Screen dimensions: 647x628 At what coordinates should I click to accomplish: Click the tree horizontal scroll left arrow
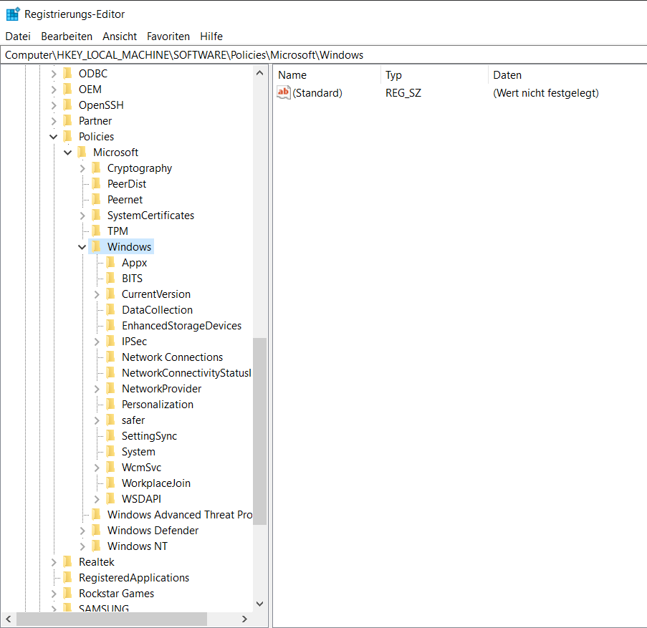click(x=9, y=619)
